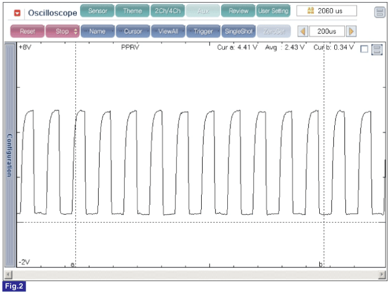
Task: Select cursor b marker at graph bottom
Action: [x=320, y=264]
